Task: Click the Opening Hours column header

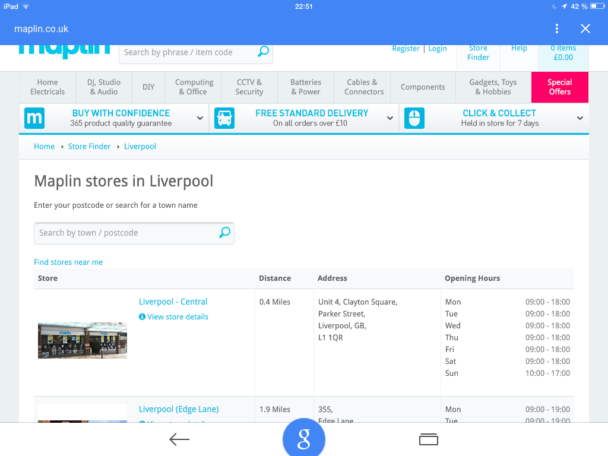Action: click(472, 278)
